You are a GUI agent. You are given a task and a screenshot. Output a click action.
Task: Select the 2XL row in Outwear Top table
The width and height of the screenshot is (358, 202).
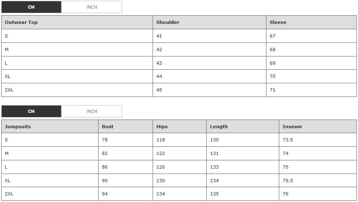(179, 90)
